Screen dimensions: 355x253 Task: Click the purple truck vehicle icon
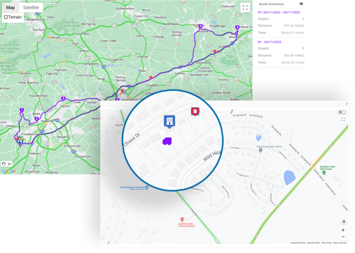(x=167, y=142)
